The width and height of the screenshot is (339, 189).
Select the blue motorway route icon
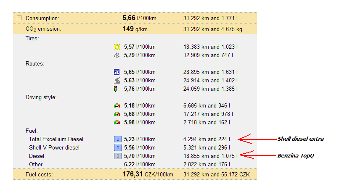point(117,72)
